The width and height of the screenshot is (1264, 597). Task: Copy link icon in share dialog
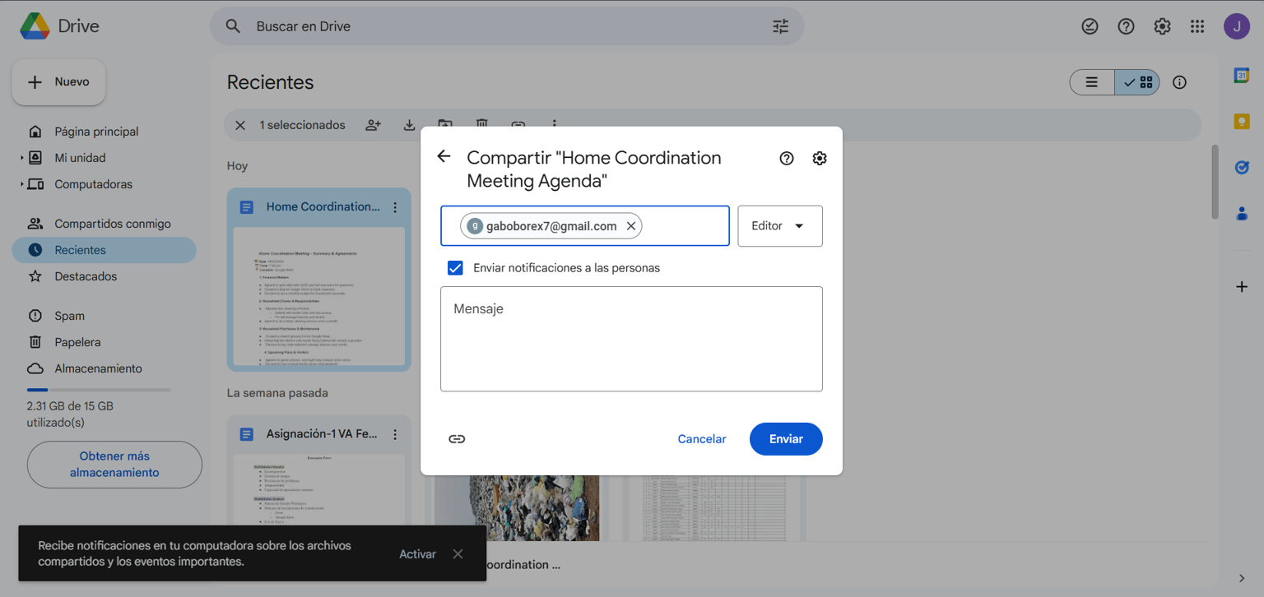457,439
